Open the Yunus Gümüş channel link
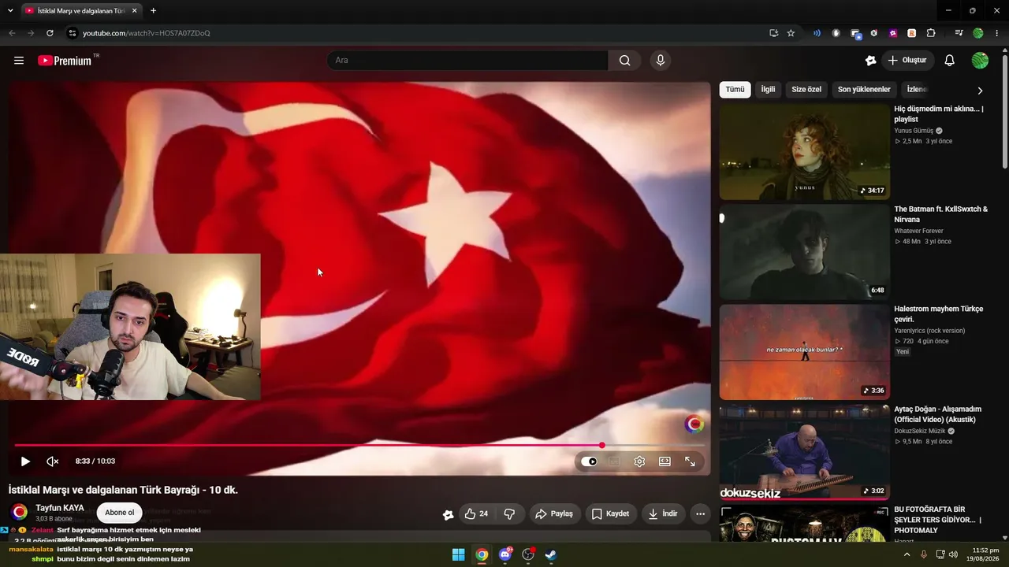 914,131
